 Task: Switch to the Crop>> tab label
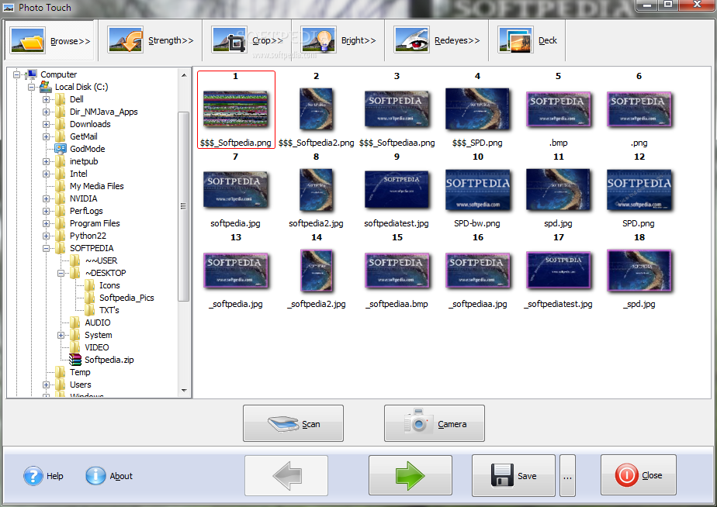coord(268,40)
